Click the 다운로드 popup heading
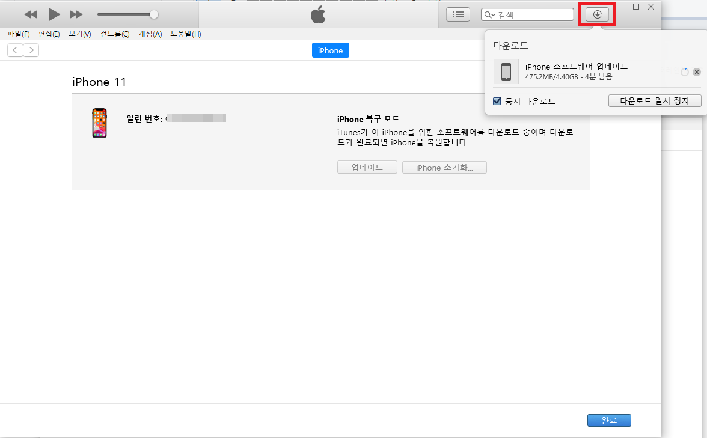707x438 pixels. pyautogui.click(x=510, y=46)
